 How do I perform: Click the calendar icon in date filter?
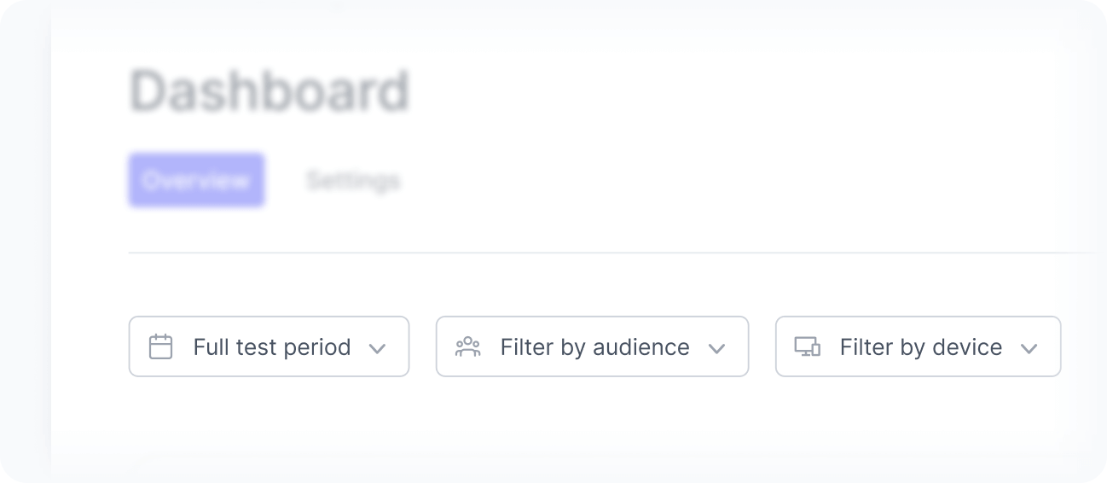[160, 347]
